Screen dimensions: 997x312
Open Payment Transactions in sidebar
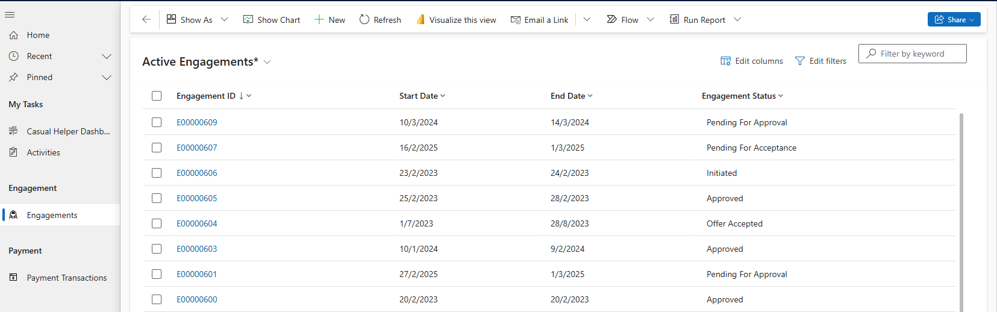66,278
